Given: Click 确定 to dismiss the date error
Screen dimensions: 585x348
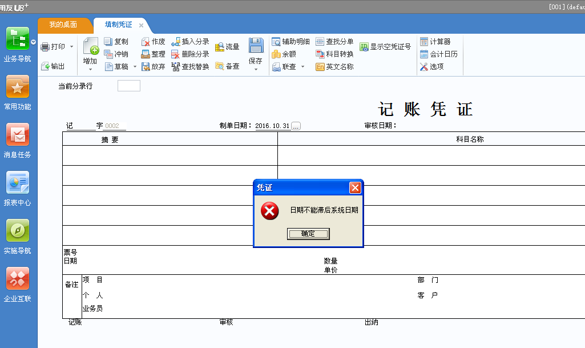Looking at the screenshot, I should tap(308, 234).
